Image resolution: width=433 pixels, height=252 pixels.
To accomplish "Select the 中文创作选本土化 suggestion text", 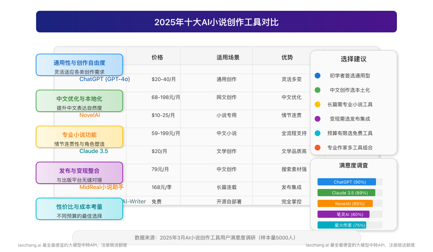I will point(350,90).
